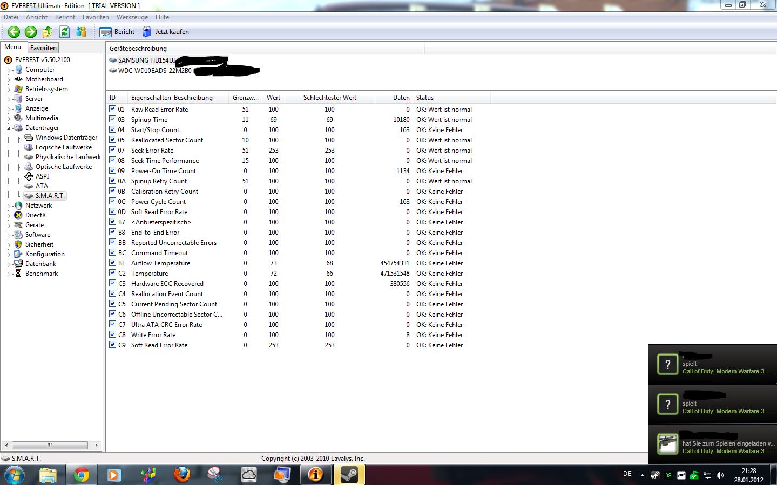Screen dimensions: 777x485
Task: Uncheck the Spinup Time checkbox
Action: tap(112, 119)
